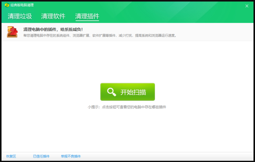Image resolution: width=255 pixels, height=162 pixels.
Task: Click the 小提示 hint text below scan button
Action: pyautogui.click(x=127, y=107)
